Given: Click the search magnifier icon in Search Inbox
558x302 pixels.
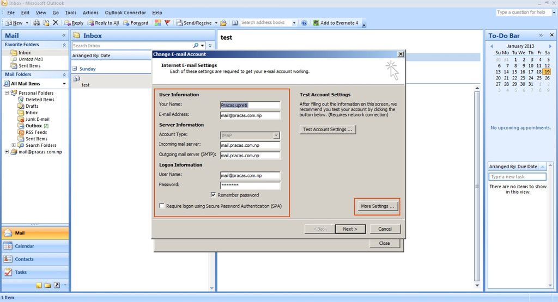Looking at the screenshot, I should (x=196, y=46).
